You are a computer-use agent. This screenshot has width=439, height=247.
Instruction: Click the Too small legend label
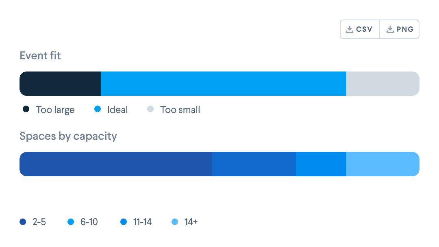[180, 110]
